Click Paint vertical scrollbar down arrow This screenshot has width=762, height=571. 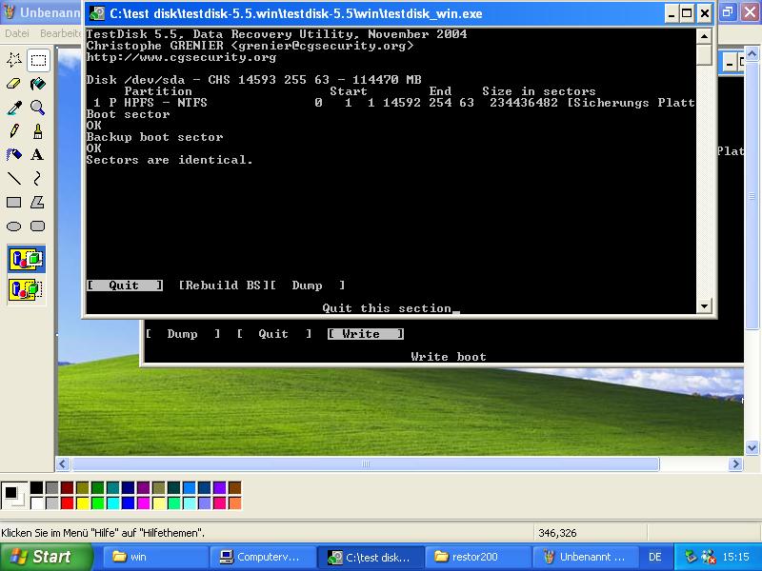(x=752, y=447)
